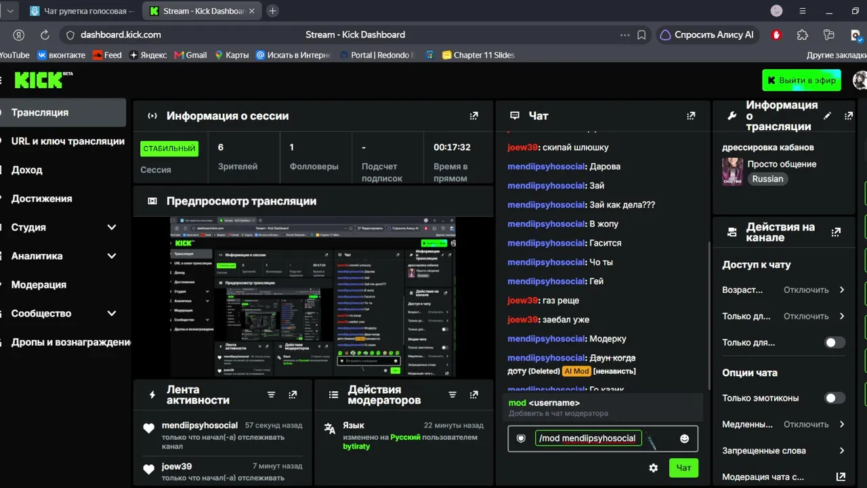Image resolution: width=867 pixels, height=488 pixels.
Task: Click Спросить Алису AI button
Action: pyautogui.click(x=707, y=35)
